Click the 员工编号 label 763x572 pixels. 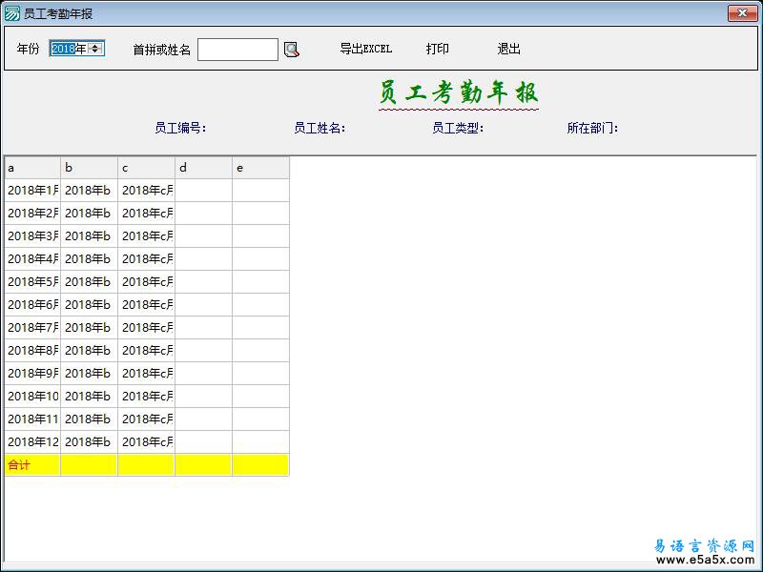click(180, 128)
